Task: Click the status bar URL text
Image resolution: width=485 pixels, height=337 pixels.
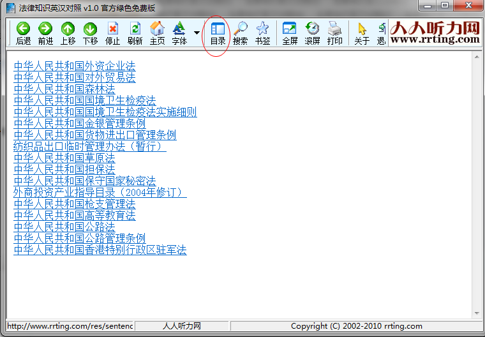Action: click(70, 326)
